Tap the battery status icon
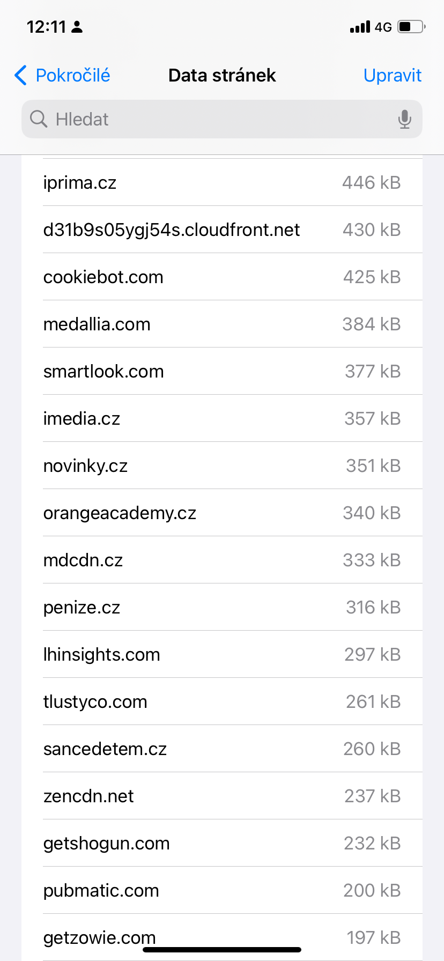444x961 pixels. point(411,27)
